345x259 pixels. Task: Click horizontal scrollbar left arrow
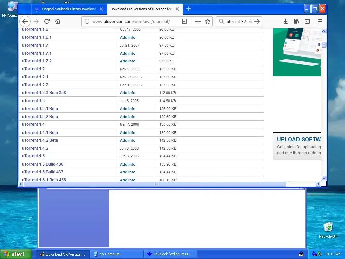21,184
